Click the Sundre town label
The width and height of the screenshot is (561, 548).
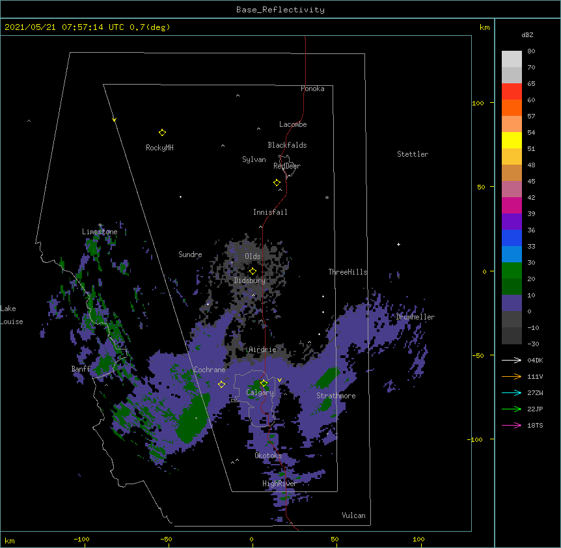(x=190, y=254)
